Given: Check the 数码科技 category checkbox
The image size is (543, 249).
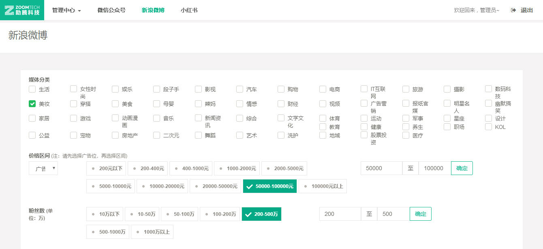Looking at the screenshot, I should [x=488, y=89].
